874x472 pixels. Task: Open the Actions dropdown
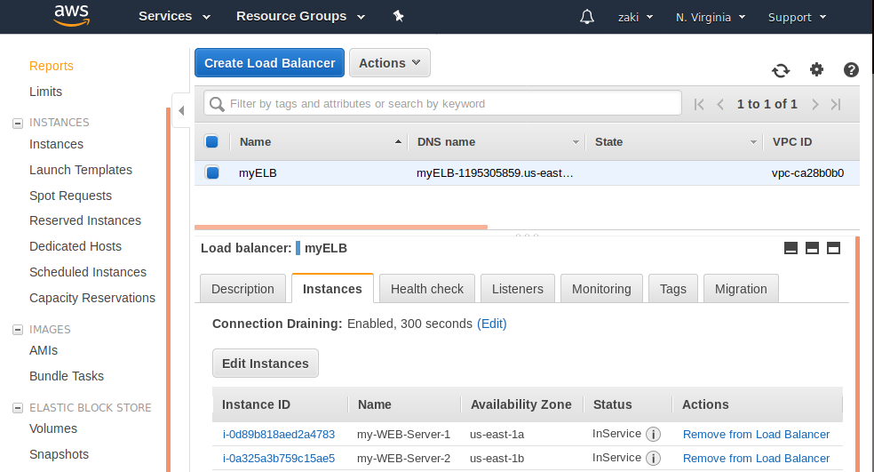click(x=390, y=63)
